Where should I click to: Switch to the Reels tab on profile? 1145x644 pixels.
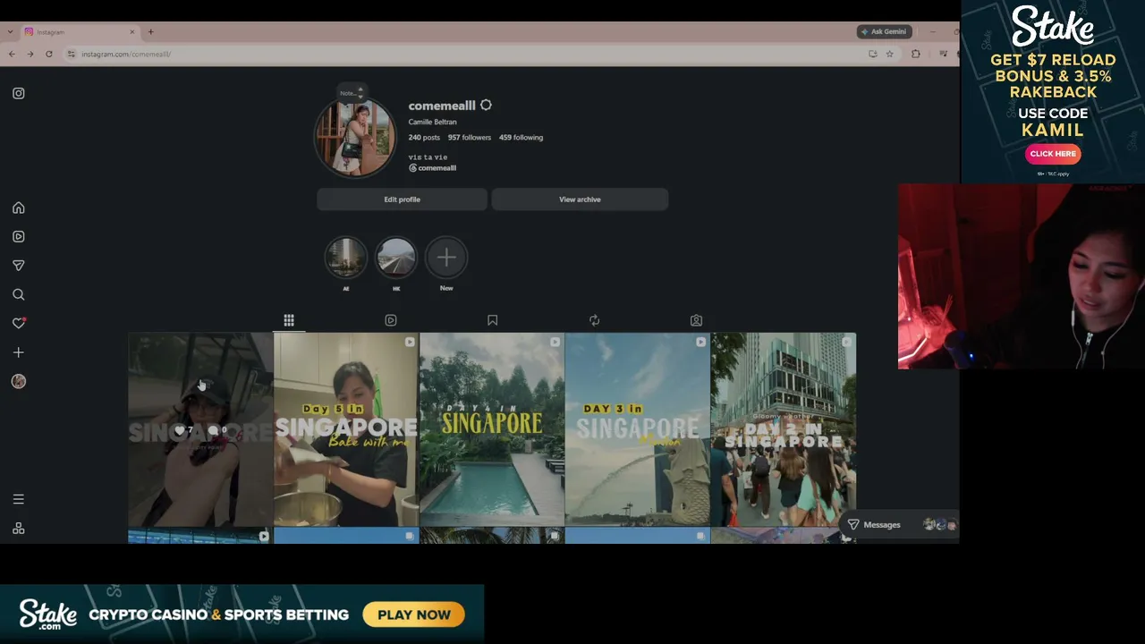coord(391,320)
